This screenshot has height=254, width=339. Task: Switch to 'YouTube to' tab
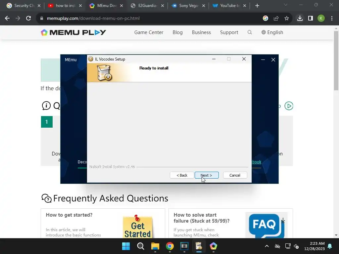[226, 6]
